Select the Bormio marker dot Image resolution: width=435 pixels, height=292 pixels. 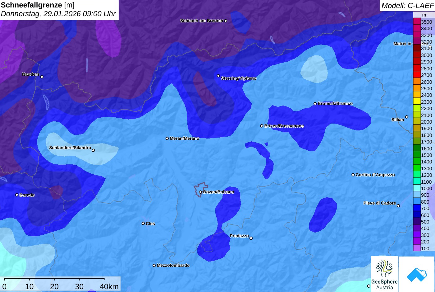tap(17, 195)
